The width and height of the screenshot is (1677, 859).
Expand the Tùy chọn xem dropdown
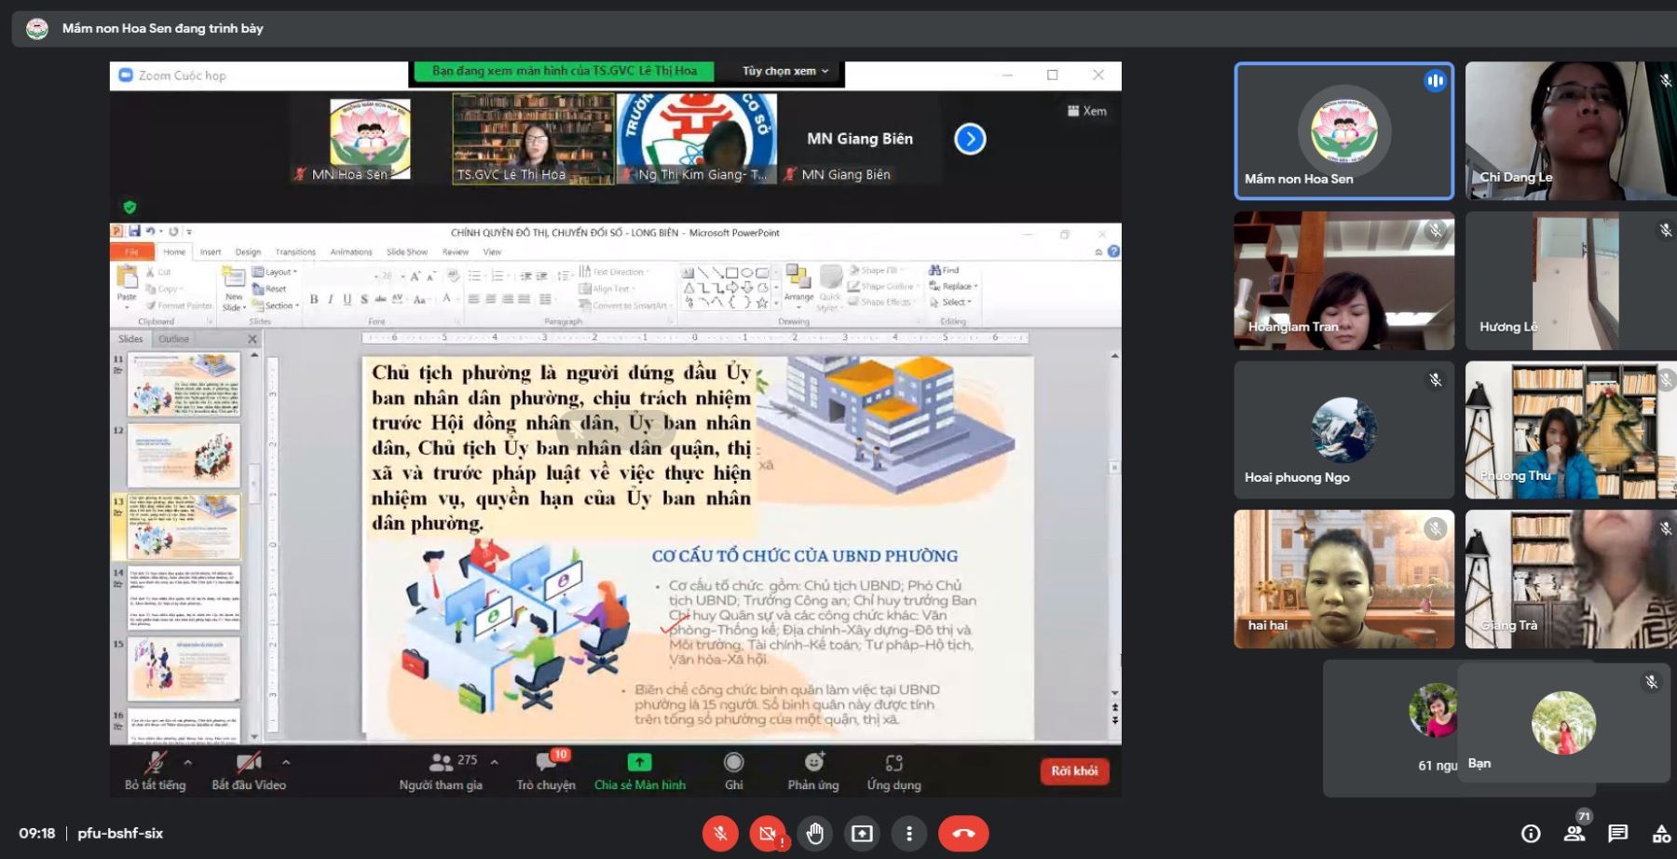tap(784, 71)
